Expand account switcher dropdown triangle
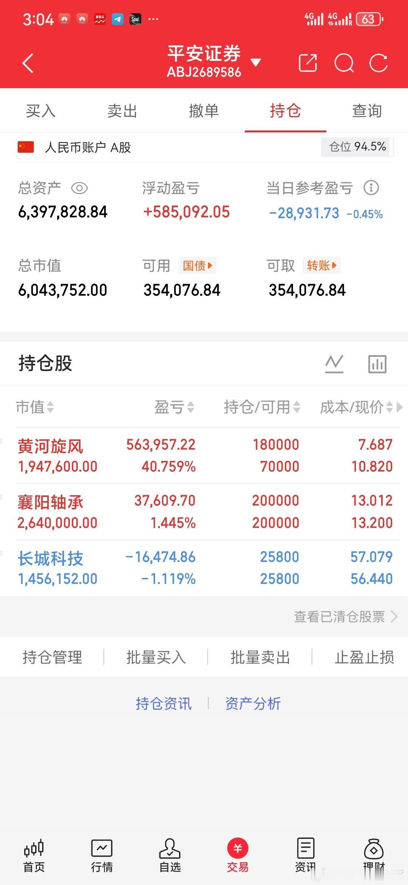Viewport: 408px width, 885px height. [256, 62]
